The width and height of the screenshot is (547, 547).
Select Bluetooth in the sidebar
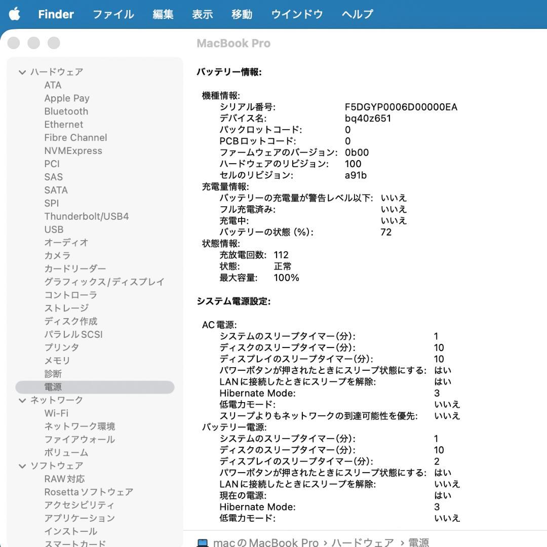coord(66,111)
